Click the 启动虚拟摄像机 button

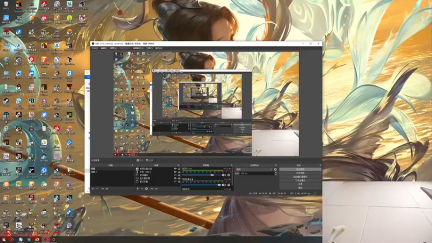(x=300, y=177)
